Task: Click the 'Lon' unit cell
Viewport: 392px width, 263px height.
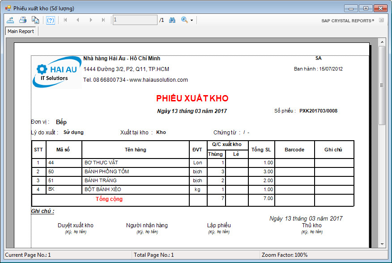Action: pyautogui.click(x=197, y=163)
